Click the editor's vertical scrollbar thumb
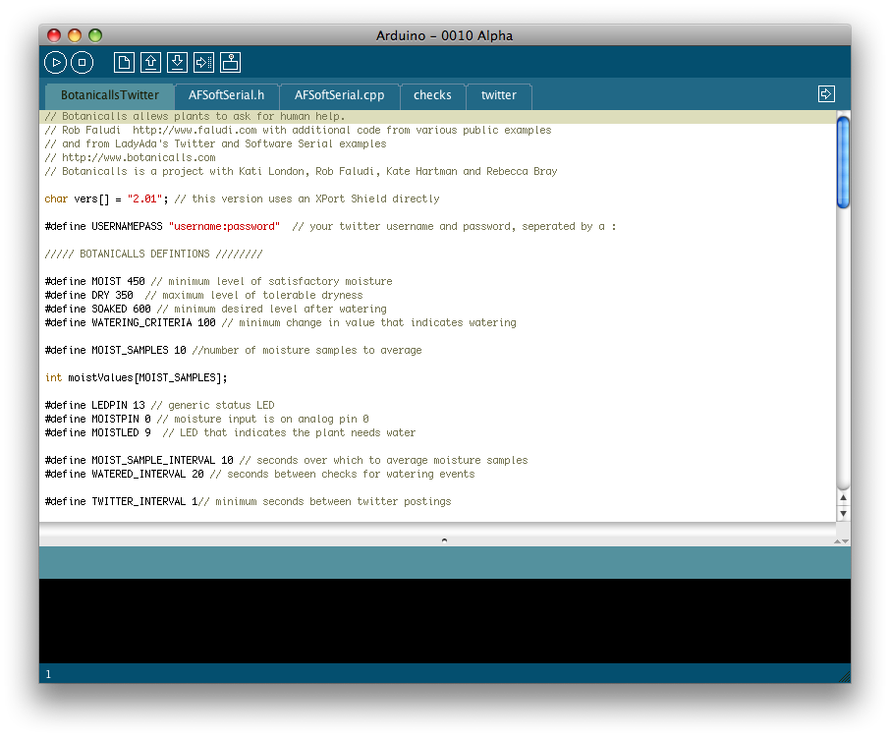The image size is (890, 737). (x=843, y=162)
